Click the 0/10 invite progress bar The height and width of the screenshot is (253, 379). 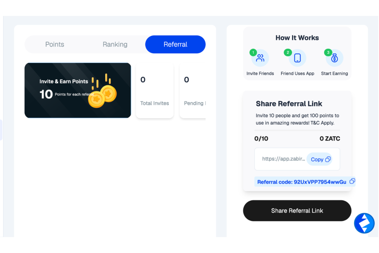(x=297, y=130)
